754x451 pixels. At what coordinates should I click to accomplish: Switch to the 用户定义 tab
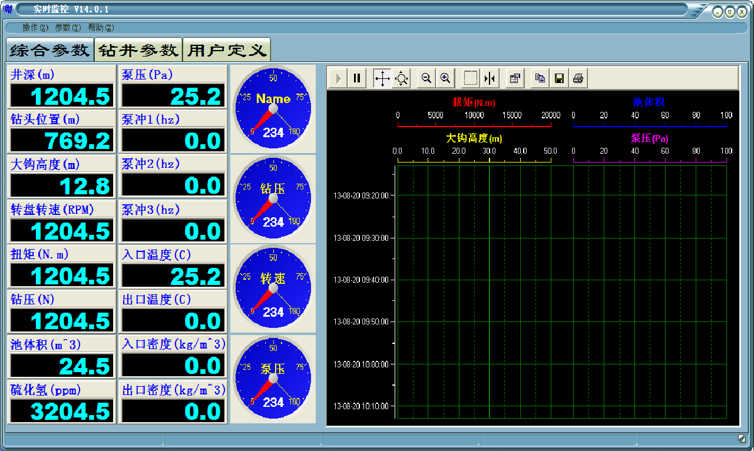tap(227, 50)
